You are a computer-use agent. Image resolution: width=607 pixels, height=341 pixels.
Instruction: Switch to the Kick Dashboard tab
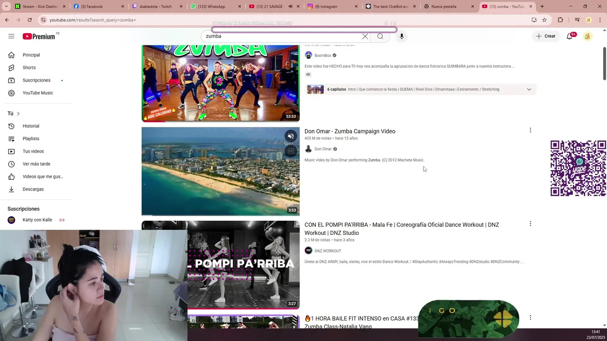click(40, 7)
